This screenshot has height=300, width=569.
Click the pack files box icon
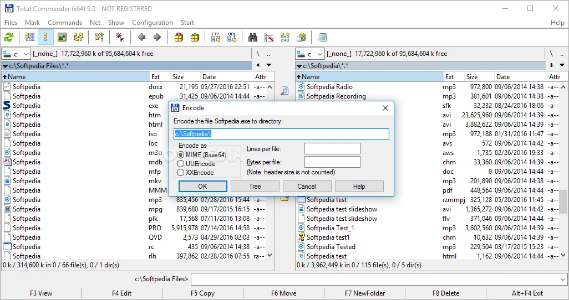(x=179, y=37)
